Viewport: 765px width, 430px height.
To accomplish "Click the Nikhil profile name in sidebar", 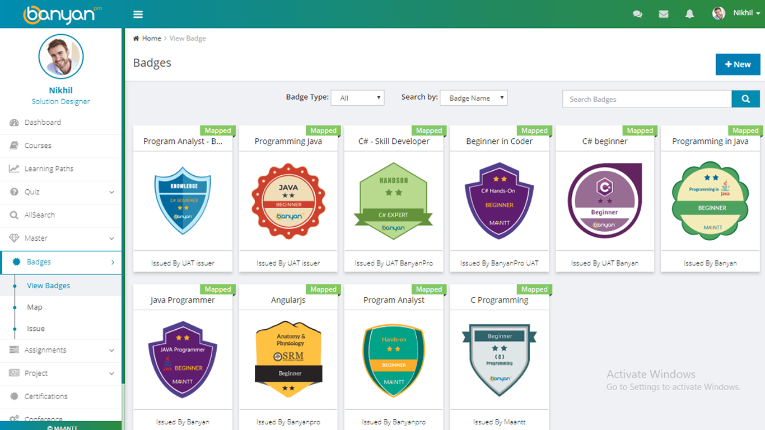I will point(60,90).
